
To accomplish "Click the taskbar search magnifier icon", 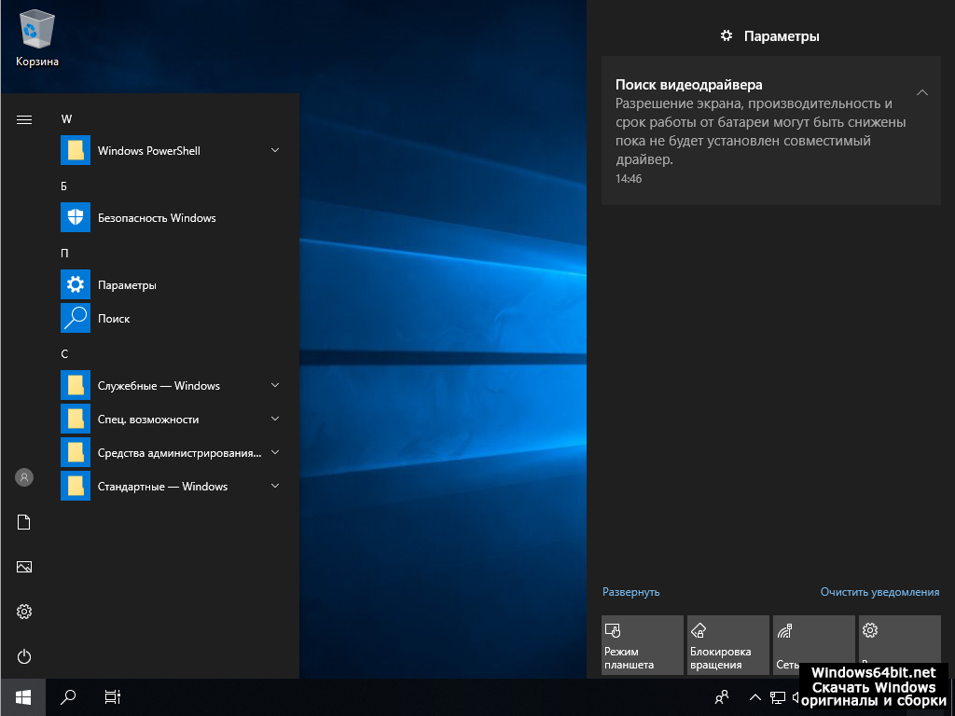I will click(x=68, y=696).
